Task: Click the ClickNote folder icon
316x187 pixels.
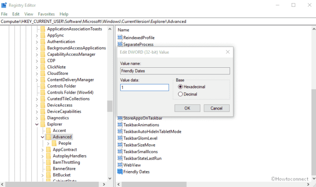Action: tap(43, 67)
